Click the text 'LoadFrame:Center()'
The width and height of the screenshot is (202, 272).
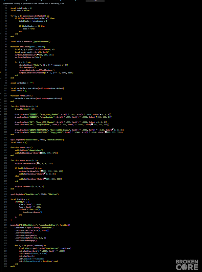(x=24, y=233)
